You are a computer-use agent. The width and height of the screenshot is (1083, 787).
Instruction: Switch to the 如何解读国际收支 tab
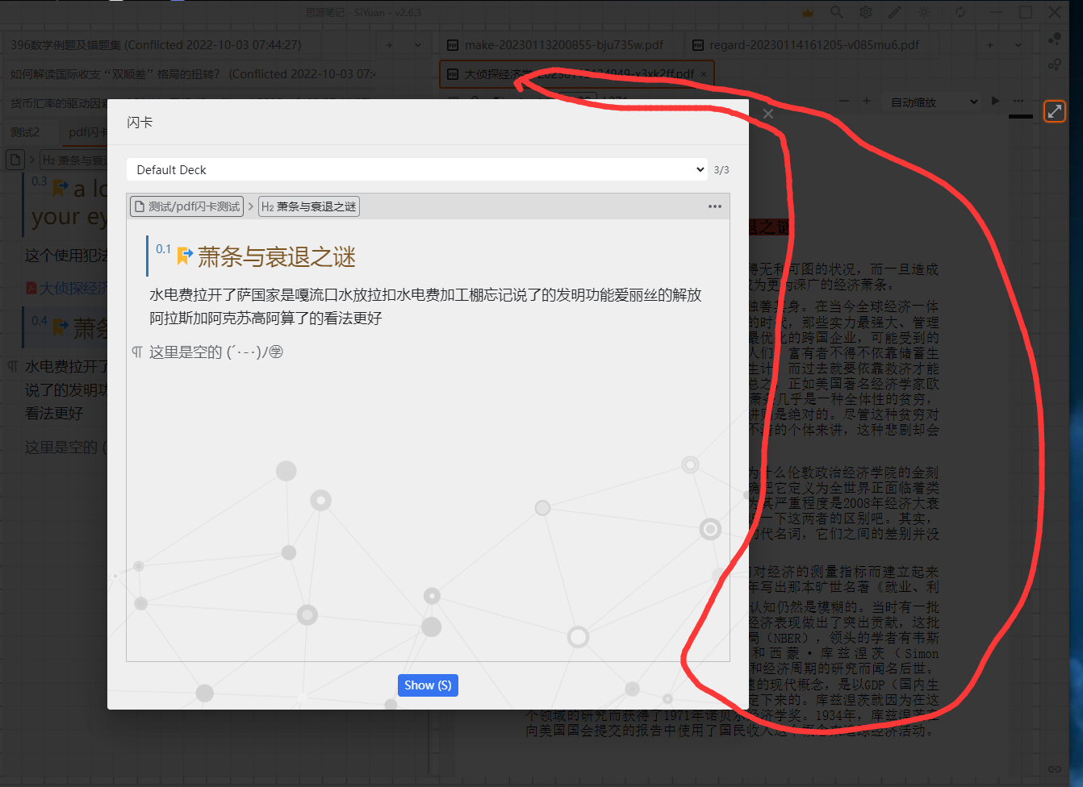click(x=192, y=74)
